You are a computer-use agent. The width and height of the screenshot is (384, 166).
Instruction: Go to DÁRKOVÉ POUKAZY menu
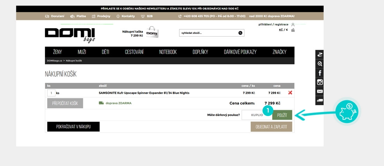[240, 52]
